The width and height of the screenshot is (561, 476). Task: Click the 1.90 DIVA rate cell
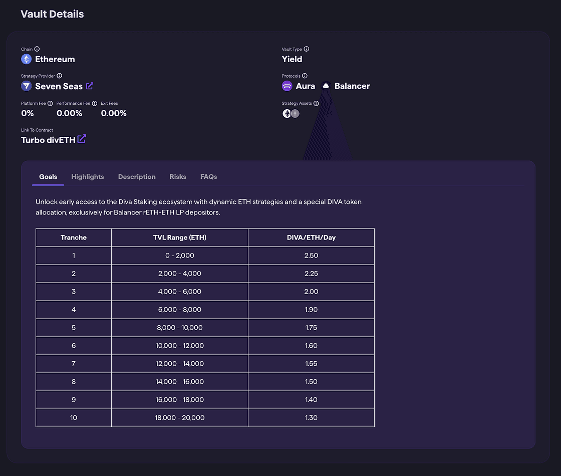click(x=311, y=310)
